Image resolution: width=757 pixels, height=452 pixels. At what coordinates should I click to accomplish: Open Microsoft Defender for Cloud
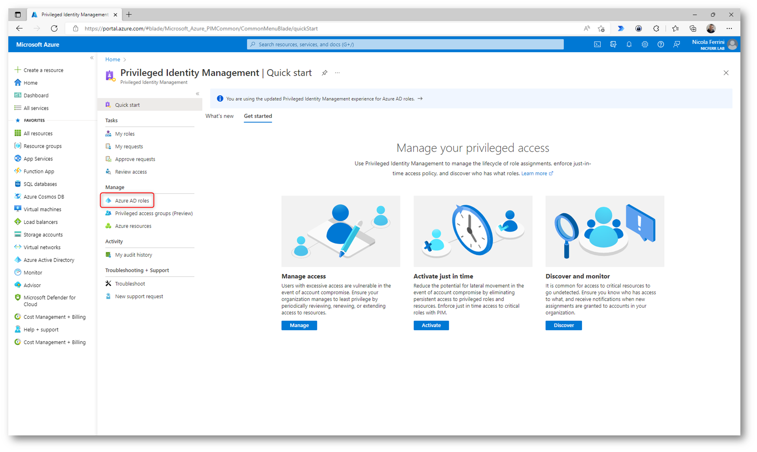49,301
